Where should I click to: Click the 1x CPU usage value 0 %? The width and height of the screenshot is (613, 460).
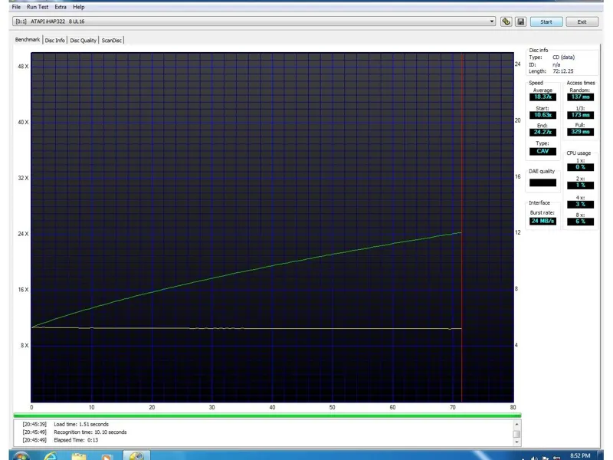click(x=580, y=167)
